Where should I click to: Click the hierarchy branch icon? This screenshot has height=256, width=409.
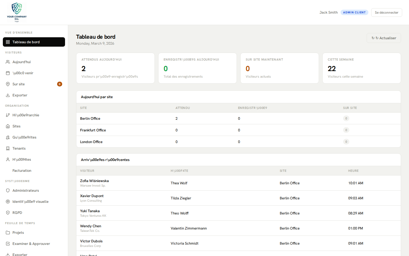click(x=8, y=115)
